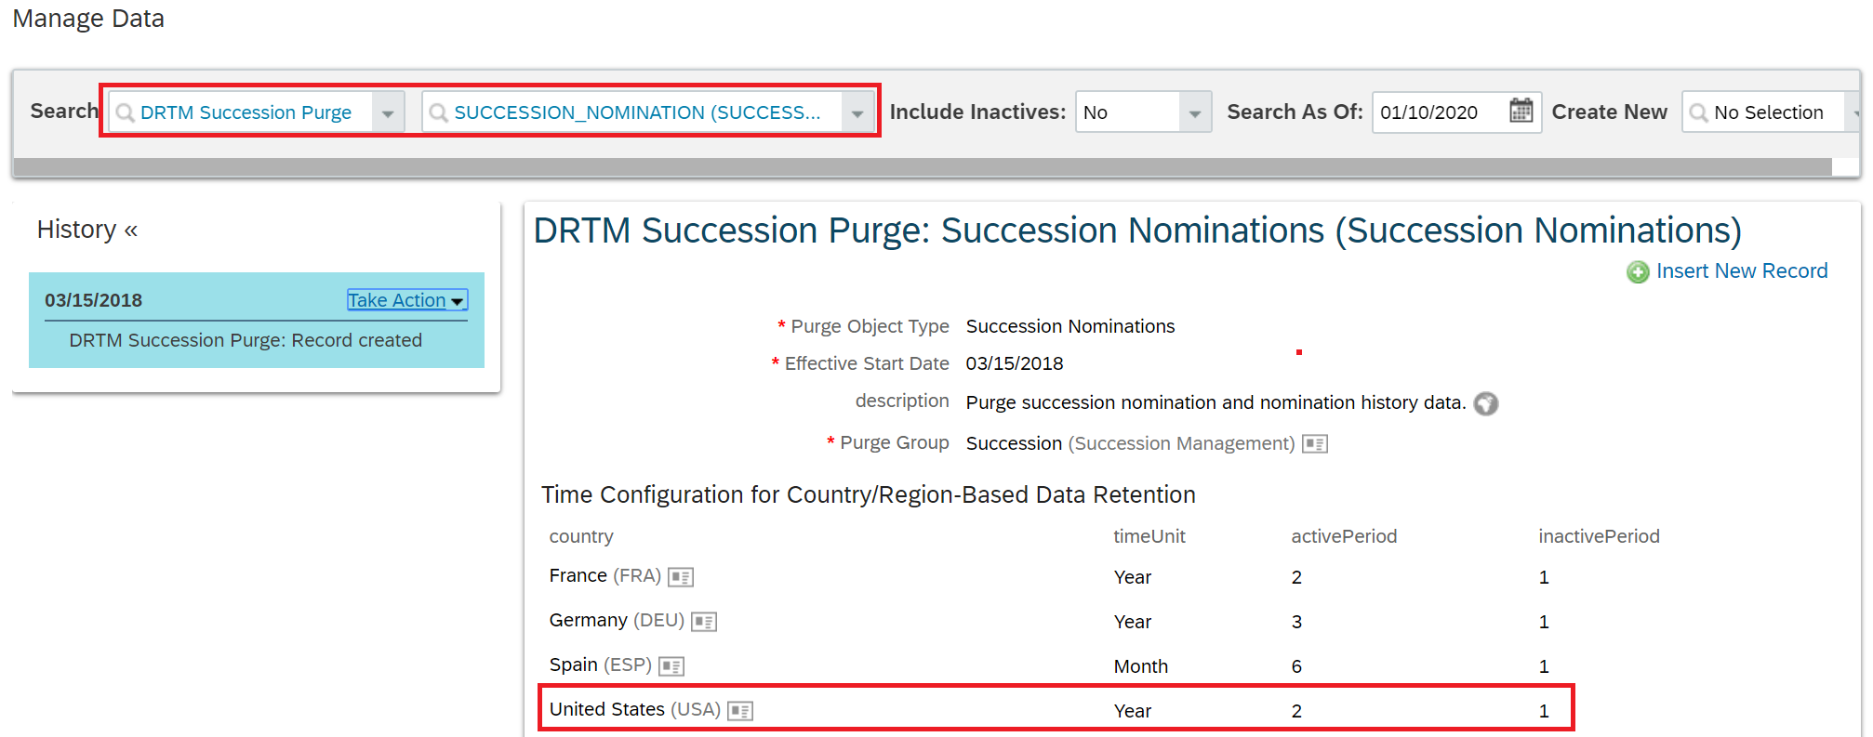Open details icon next to United States (USA)
Screen dimensions: 1873x737
(x=740, y=711)
